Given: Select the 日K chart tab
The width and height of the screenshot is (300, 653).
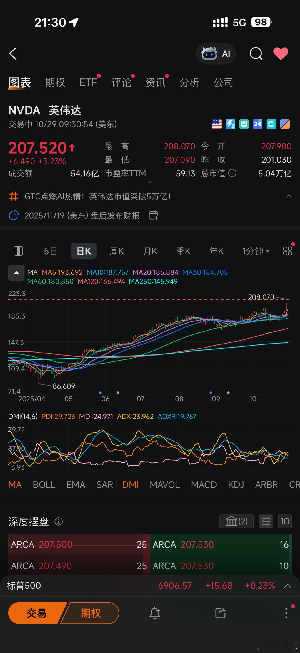Looking at the screenshot, I should point(84,251).
